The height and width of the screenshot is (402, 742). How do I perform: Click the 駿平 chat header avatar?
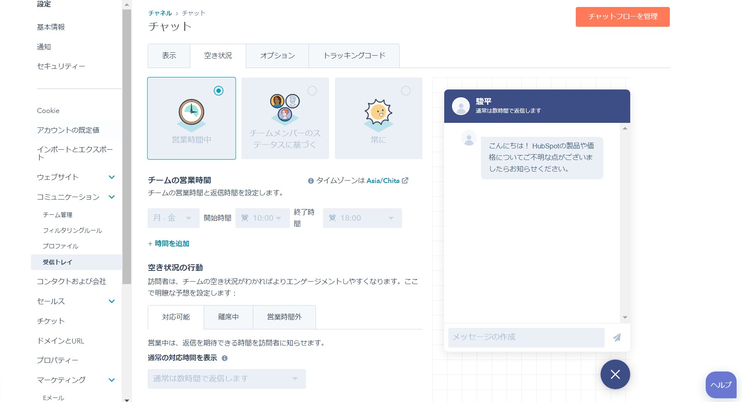point(461,106)
